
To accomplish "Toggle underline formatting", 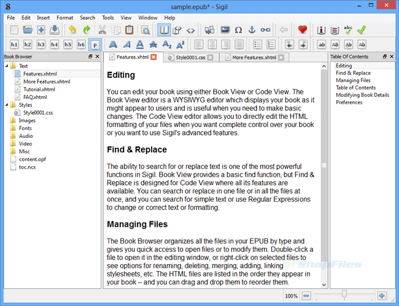I will [x=140, y=45].
